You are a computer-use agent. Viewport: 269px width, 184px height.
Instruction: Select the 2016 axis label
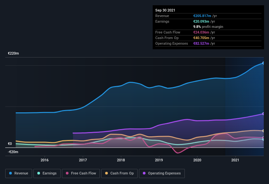tap(45, 160)
